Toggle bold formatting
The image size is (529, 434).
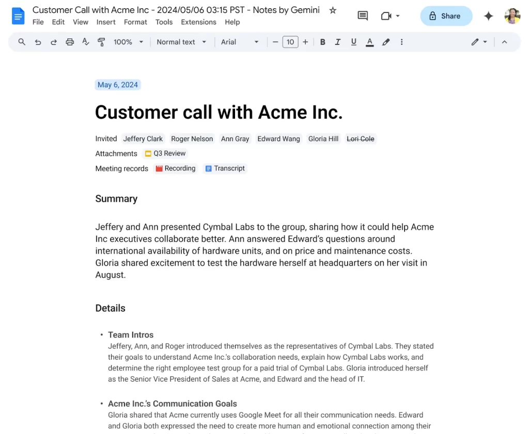tap(322, 42)
